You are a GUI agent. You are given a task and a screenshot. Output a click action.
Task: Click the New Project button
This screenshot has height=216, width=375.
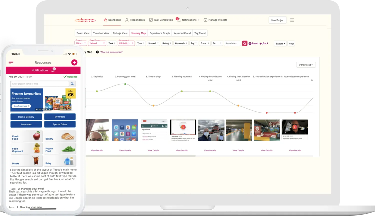277,20
